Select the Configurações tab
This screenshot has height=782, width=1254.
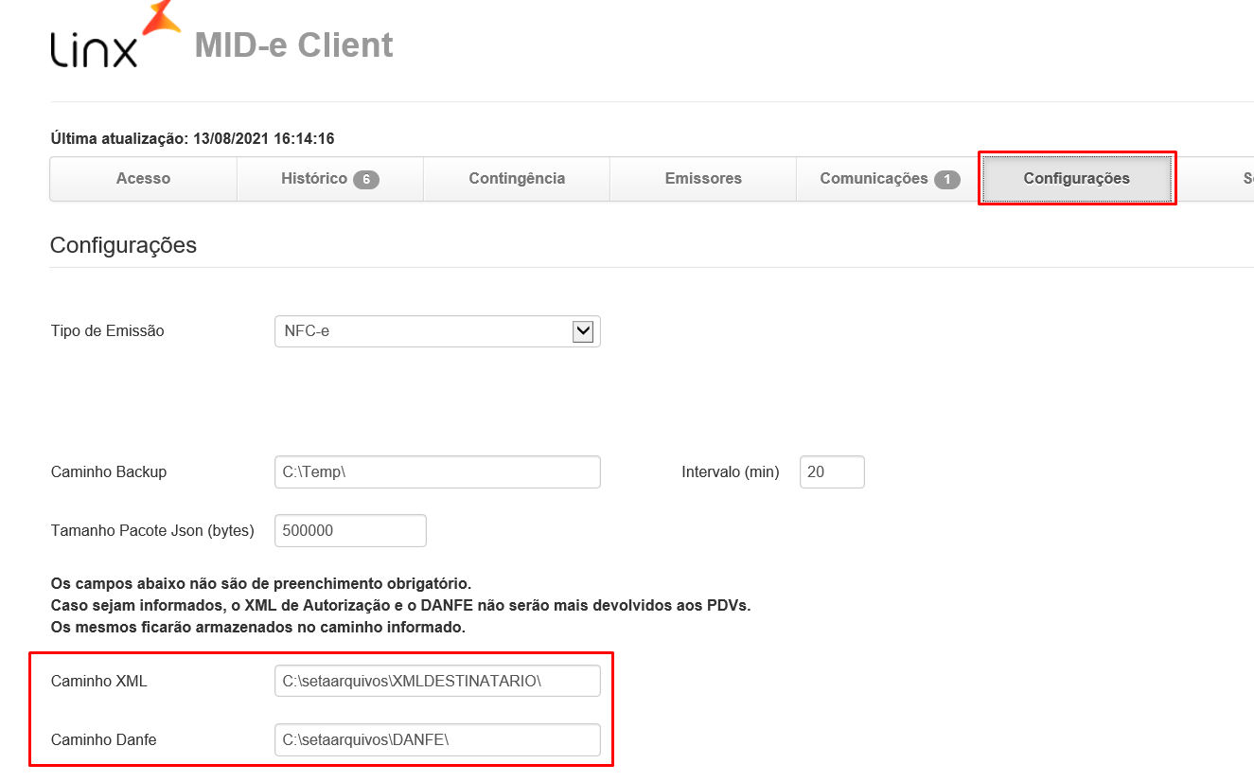1077,179
